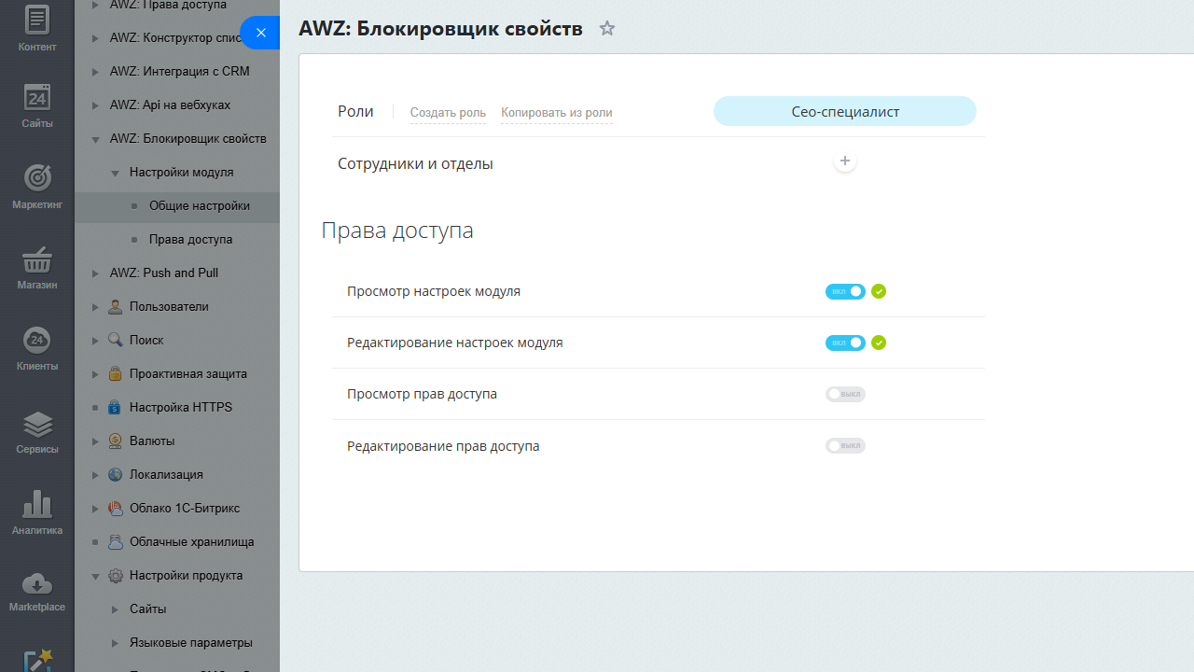Screen dimensions: 1194x672
Task: Open the Магазин basket icon
Action: pyautogui.click(x=37, y=259)
